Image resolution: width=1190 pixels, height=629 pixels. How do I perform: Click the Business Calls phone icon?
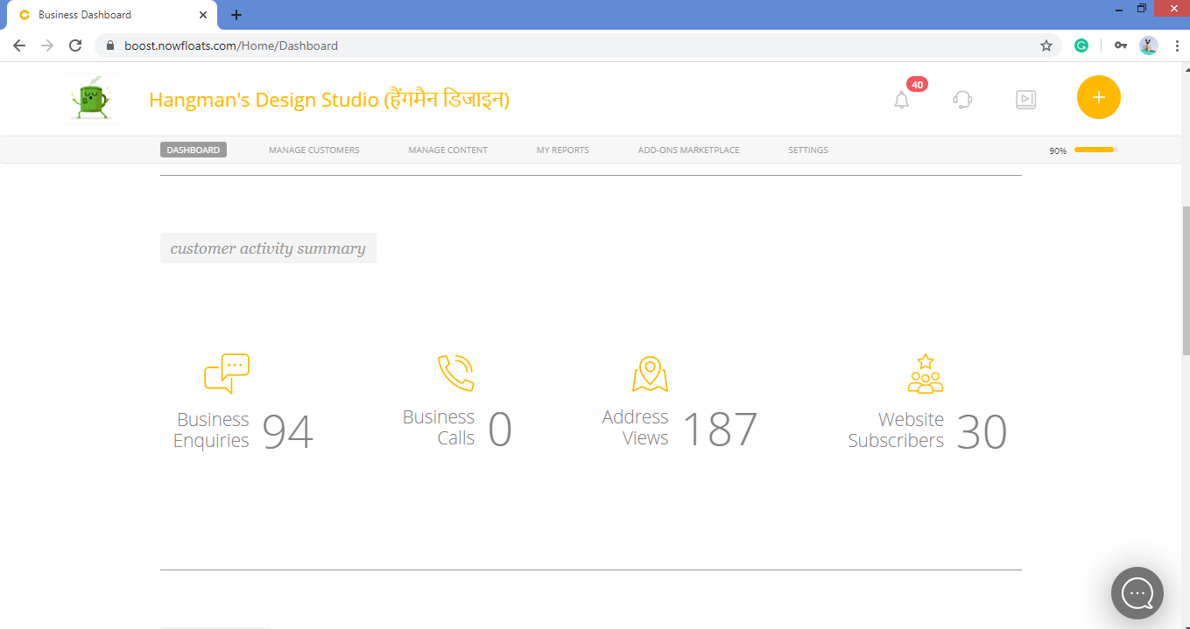[456, 373]
